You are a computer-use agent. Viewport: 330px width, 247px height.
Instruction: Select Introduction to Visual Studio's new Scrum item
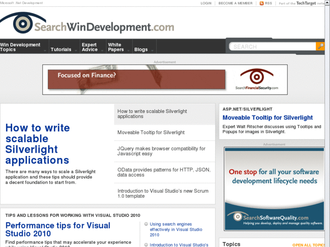(x=165, y=194)
